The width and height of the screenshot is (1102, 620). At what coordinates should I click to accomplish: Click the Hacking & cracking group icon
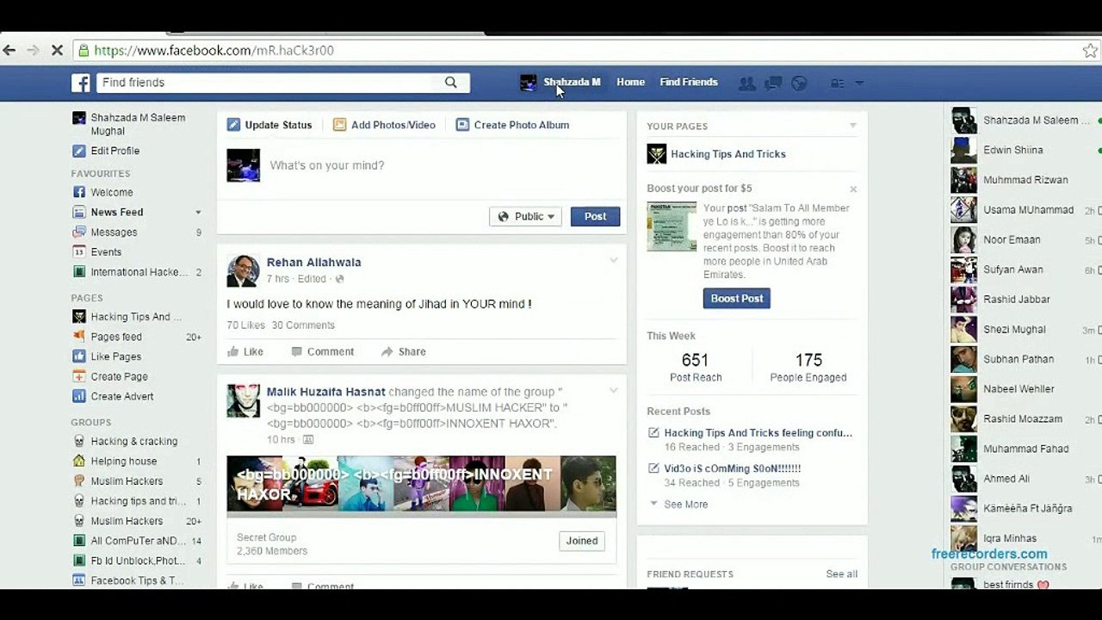point(79,441)
